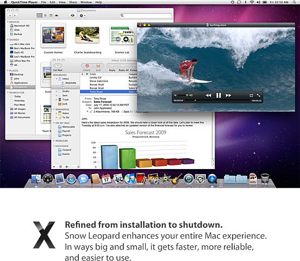Screen dimensions: 300x261
Task: Click Share icon in QuickTime controller
Action: [251, 95]
